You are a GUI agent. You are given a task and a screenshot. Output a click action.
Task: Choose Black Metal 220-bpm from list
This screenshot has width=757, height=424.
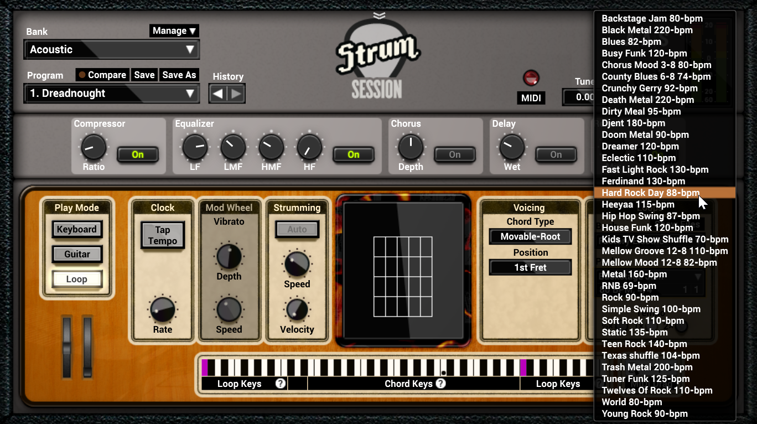[665, 30]
